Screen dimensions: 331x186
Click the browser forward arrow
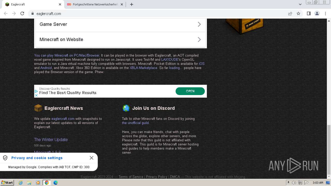tap(14, 13)
